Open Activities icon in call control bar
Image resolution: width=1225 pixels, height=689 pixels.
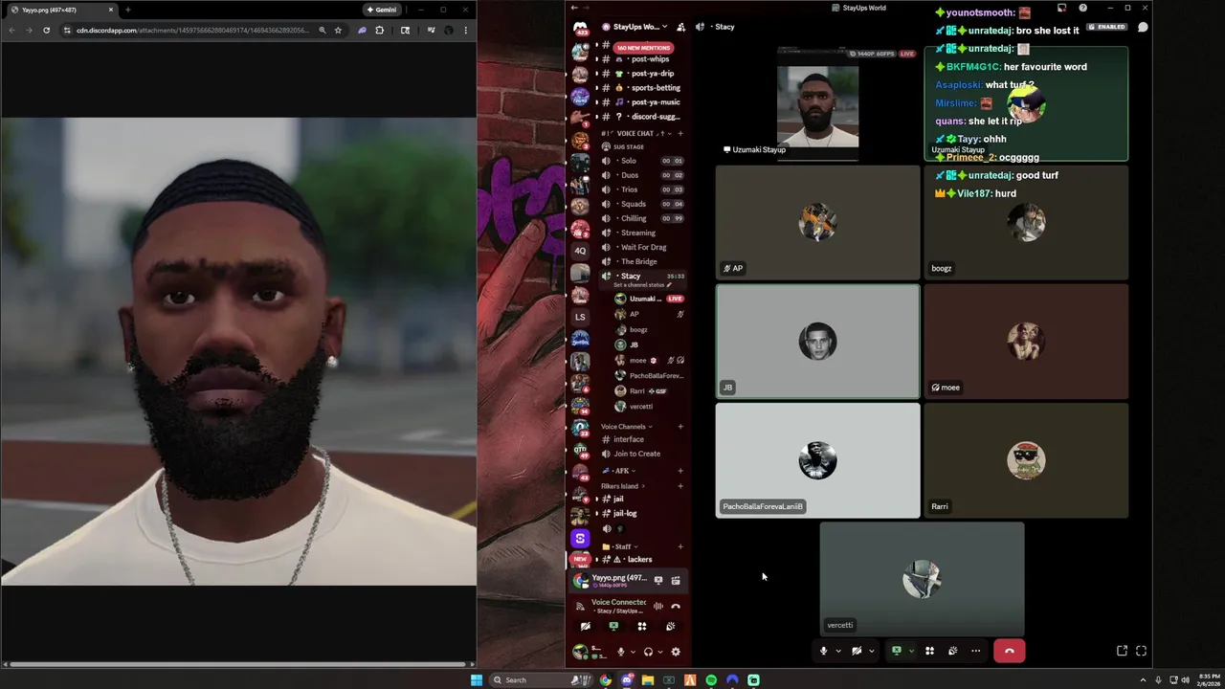click(929, 651)
